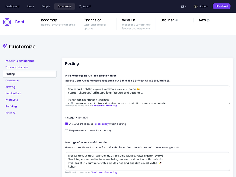Screen dimensions: 236x177
Task: Toggle the hidden-eye icon on New tab
Action: (x=208, y=20)
